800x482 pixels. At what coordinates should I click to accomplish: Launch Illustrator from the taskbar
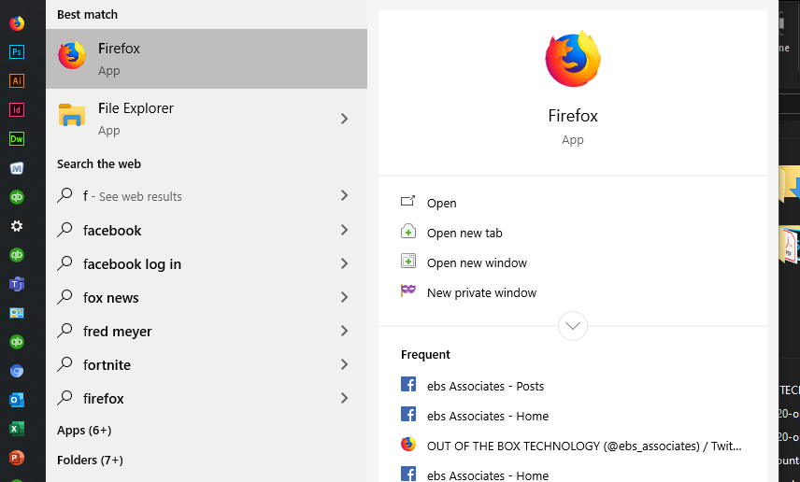pyautogui.click(x=17, y=80)
